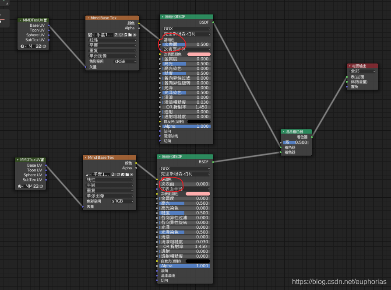Click Alpha 1.000 slider in upper BSDF
The width and height of the screenshot is (391, 290).
coord(187,126)
